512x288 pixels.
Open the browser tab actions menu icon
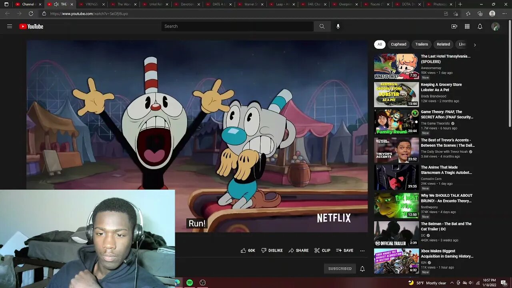pyautogui.click(x=6, y=4)
